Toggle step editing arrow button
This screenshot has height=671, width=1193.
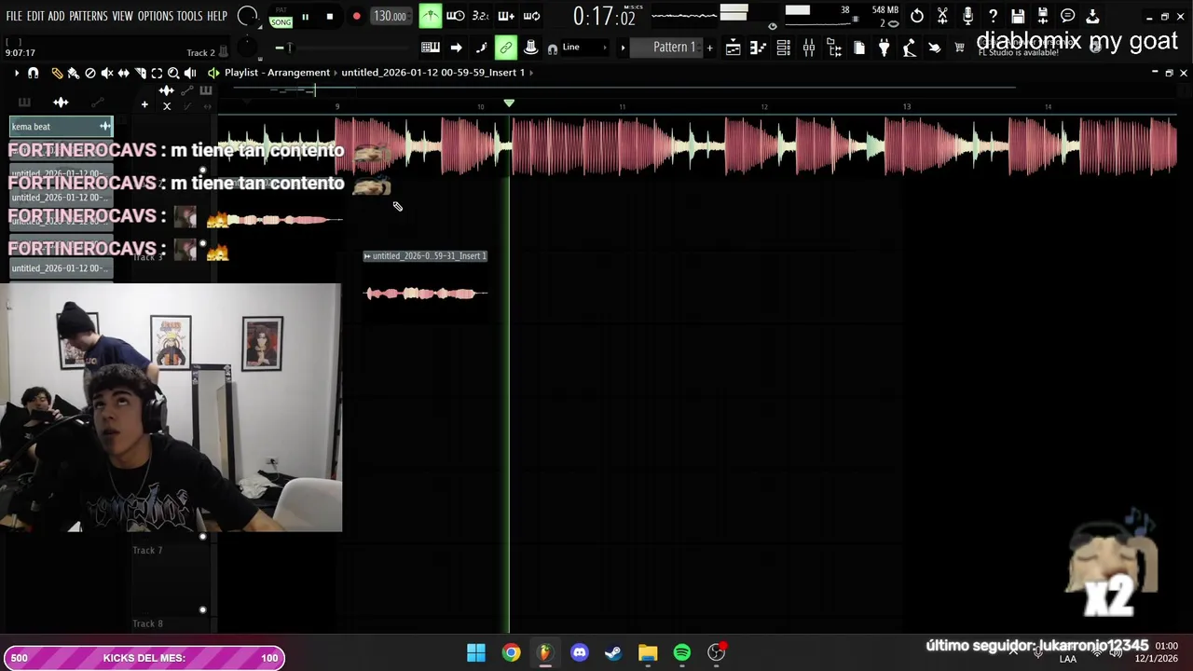pyautogui.click(x=456, y=48)
